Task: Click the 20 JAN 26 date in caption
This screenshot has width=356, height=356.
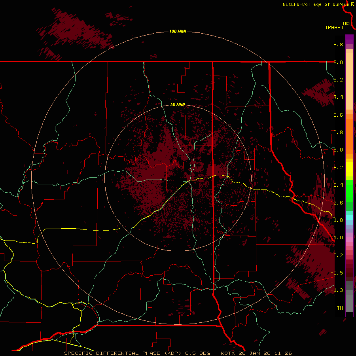Action: (x=254, y=353)
